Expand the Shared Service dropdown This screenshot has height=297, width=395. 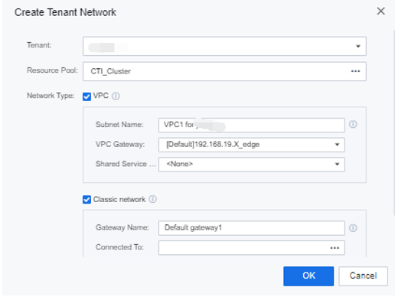(x=252, y=165)
